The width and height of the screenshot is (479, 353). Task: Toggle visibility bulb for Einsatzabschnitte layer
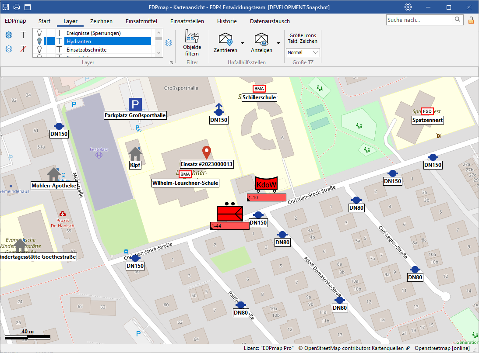click(x=39, y=49)
